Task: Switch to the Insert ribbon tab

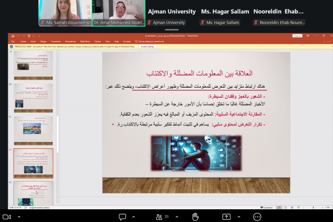Action: (x=33, y=42)
